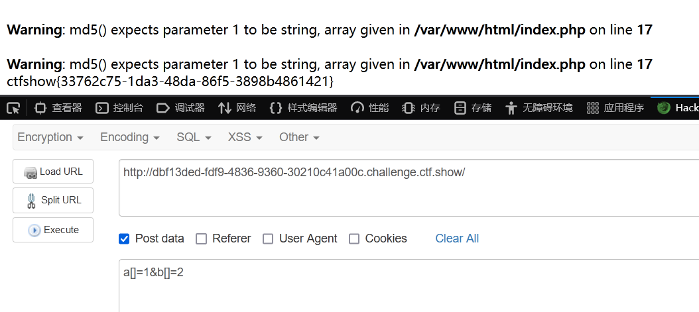This screenshot has height=312, width=699.
Task: Uncheck the Post data checkbox
Action: (x=124, y=239)
